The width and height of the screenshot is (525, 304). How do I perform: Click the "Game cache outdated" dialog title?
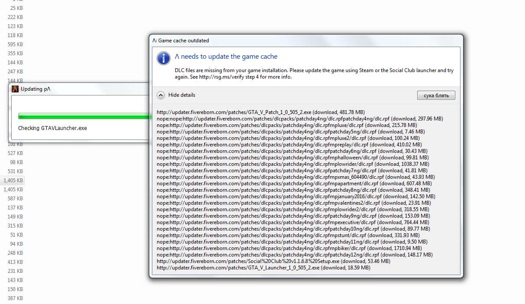click(x=180, y=41)
